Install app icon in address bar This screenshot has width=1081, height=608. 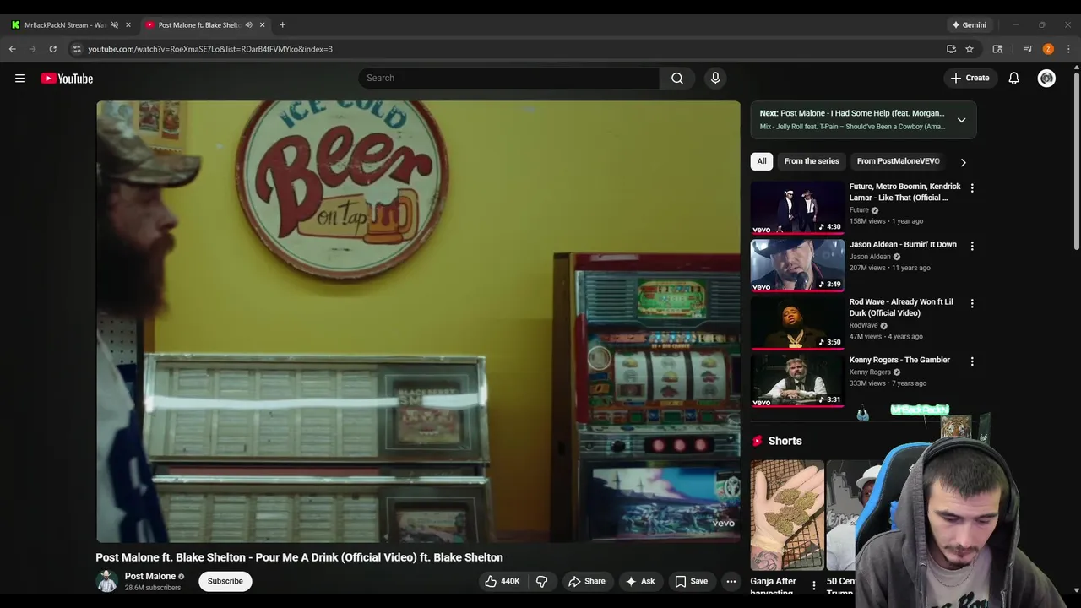[951, 49]
